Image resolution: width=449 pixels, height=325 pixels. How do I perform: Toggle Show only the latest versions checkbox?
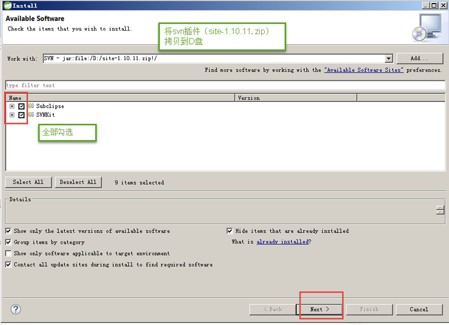click(9, 231)
